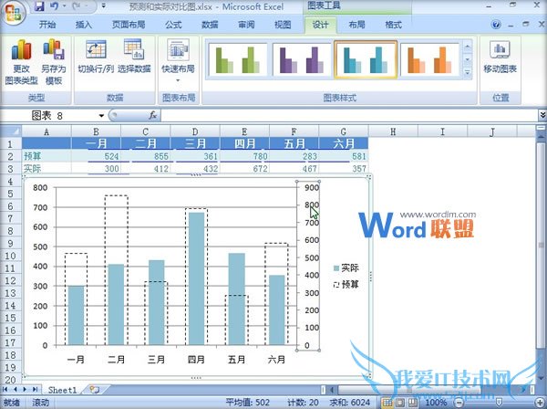
Task: Go to next sheet navigation arrow
Action: coord(25,389)
